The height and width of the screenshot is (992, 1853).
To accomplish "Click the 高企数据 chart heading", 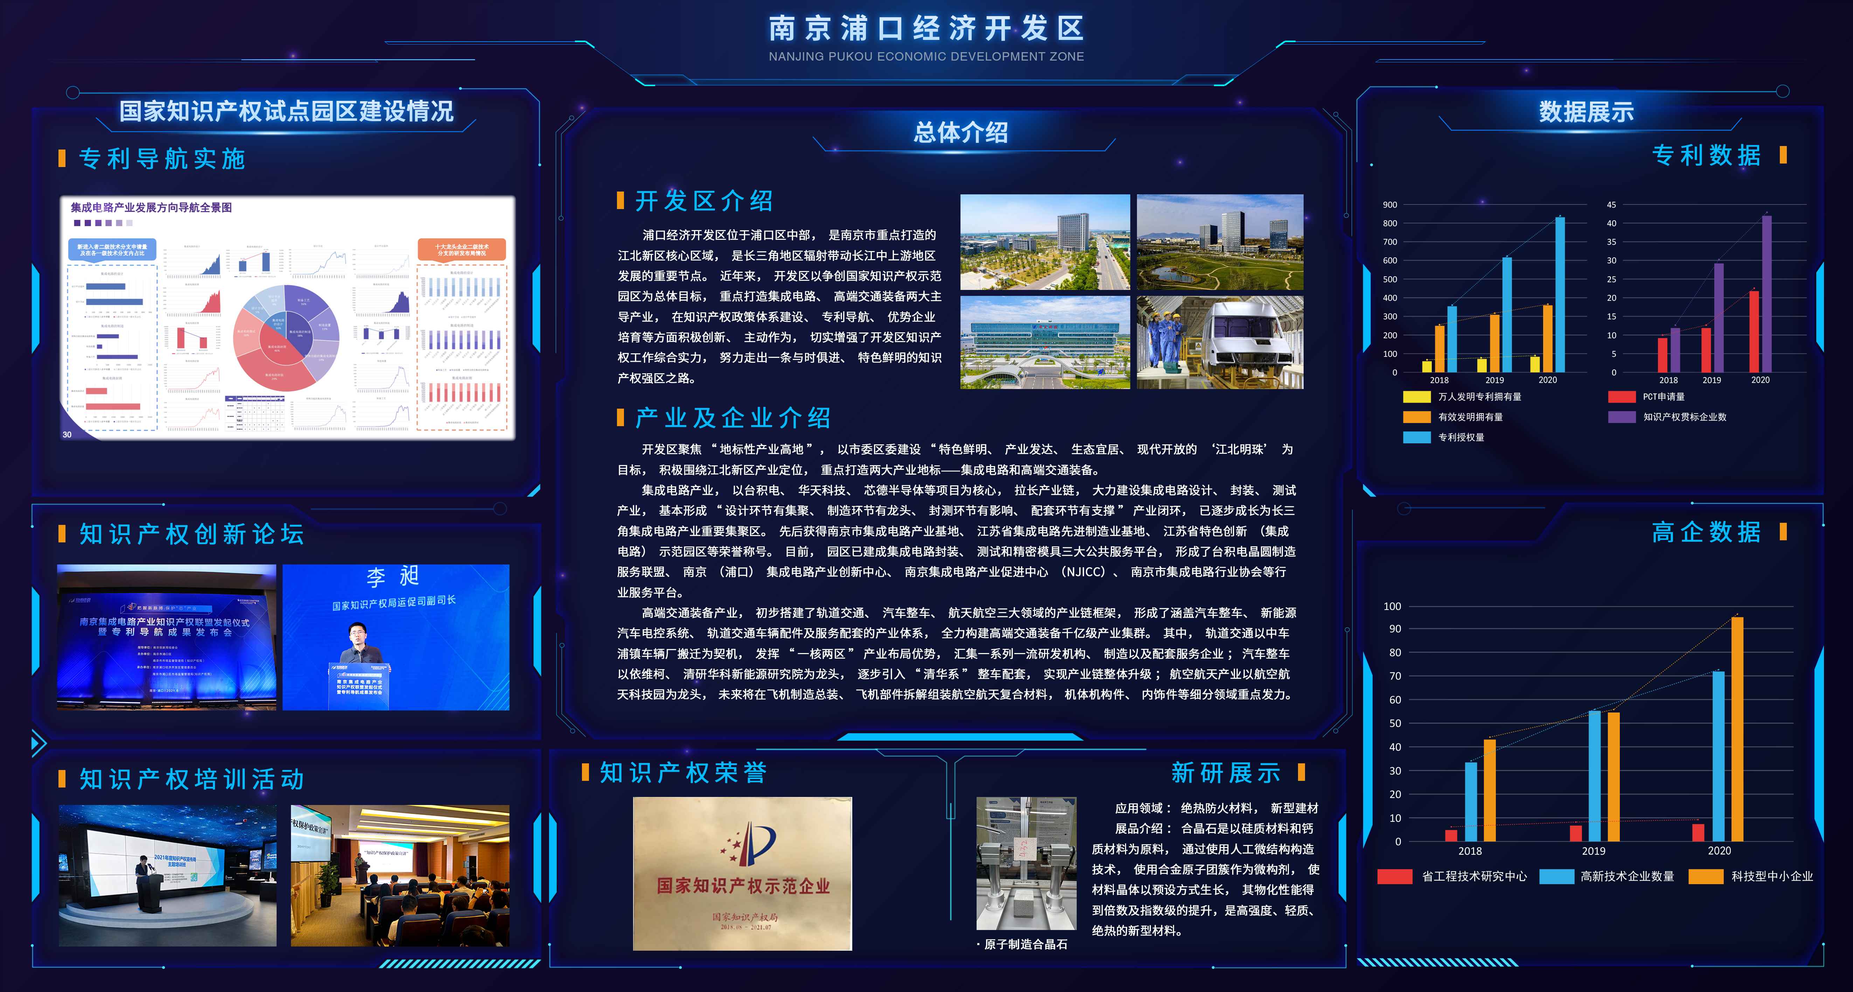I will point(1706,532).
